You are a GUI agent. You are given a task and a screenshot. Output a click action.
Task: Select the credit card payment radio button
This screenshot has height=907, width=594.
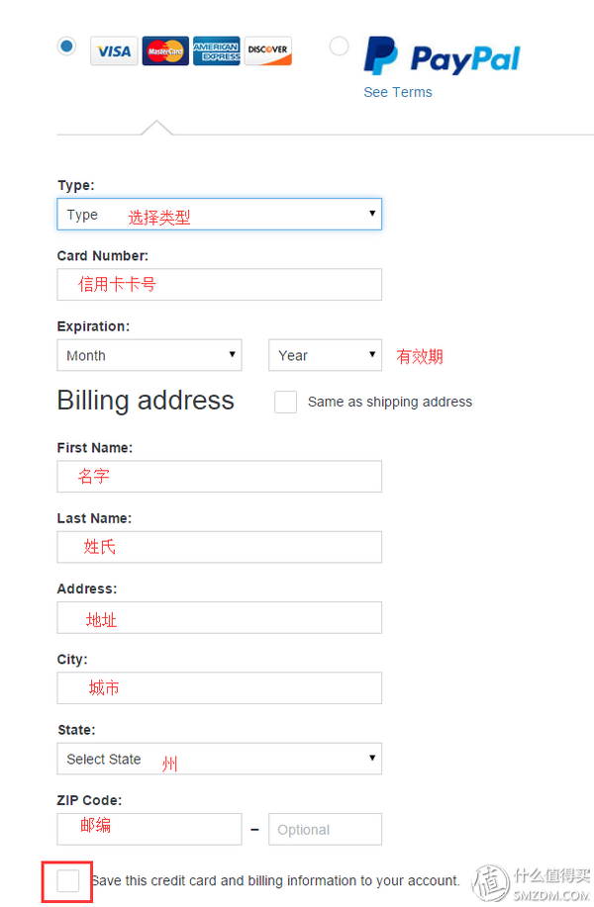pos(66,45)
